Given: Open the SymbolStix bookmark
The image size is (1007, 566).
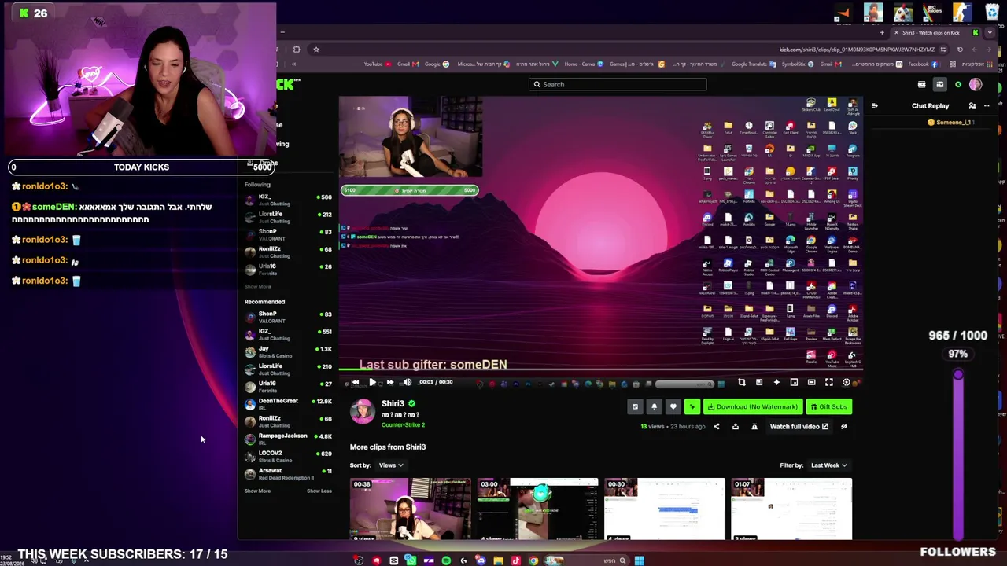Looking at the screenshot, I should 796,64.
